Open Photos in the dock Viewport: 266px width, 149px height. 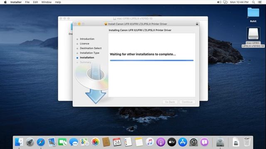tap(95, 142)
